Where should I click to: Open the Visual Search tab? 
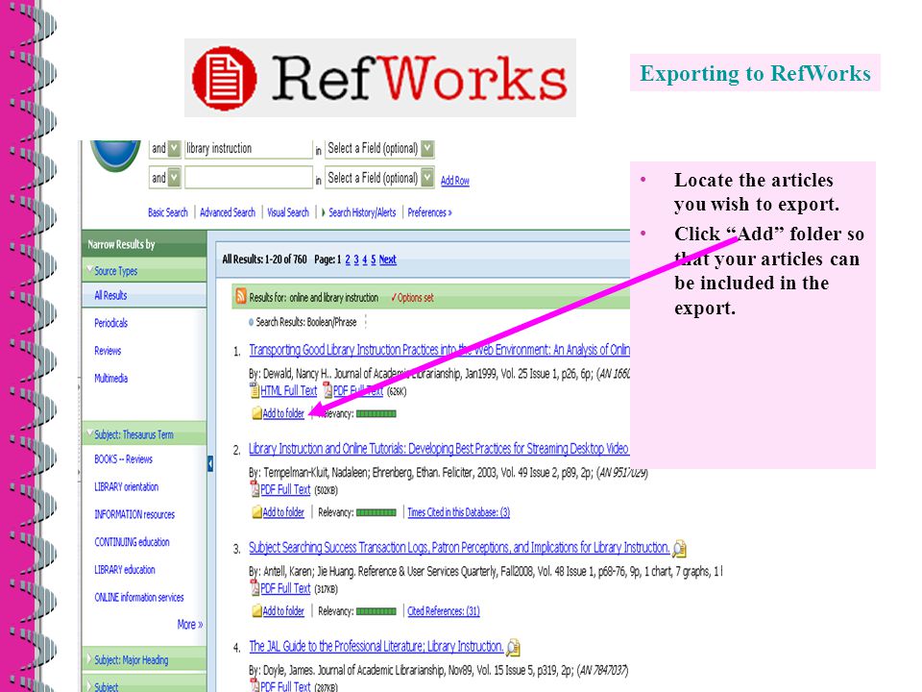point(288,212)
